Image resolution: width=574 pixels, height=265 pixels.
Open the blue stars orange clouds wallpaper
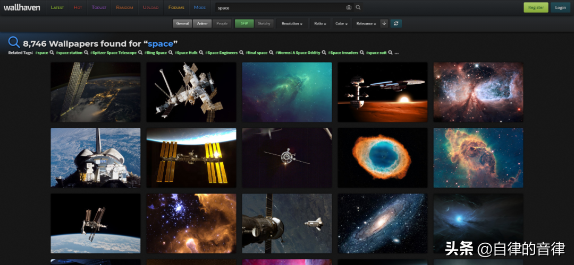(191, 223)
